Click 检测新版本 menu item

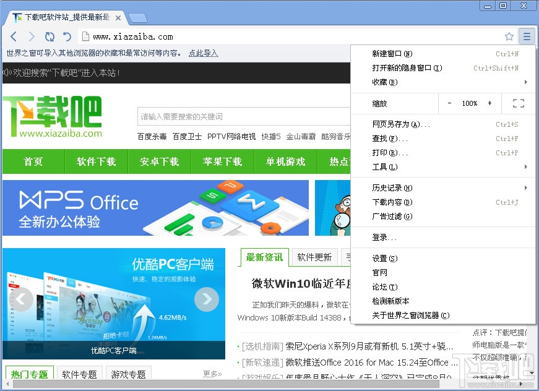(x=442, y=301)
